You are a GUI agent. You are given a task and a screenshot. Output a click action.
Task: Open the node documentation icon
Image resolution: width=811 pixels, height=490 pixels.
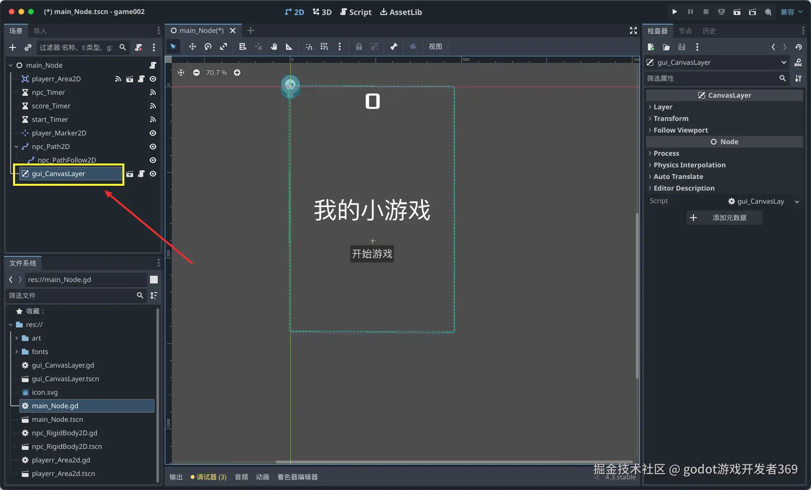tap(798, 62)
